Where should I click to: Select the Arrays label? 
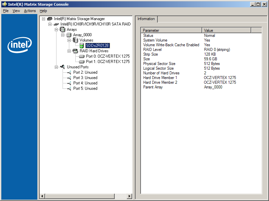[x=72, y=29]
